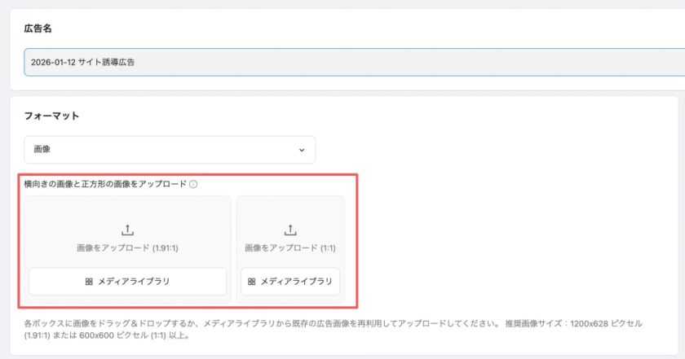685x359 pixels.
Task: Click the upload arrow icon in the 1.91:1 box
Action: pos(127,231)
